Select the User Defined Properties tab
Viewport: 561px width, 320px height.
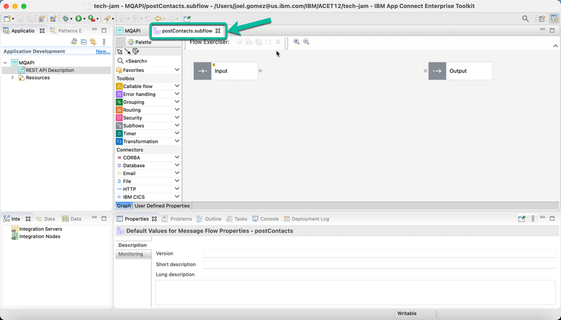[x=162, y=205]
